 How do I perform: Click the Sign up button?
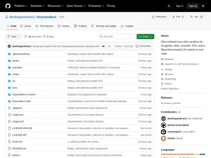point(193,6)
